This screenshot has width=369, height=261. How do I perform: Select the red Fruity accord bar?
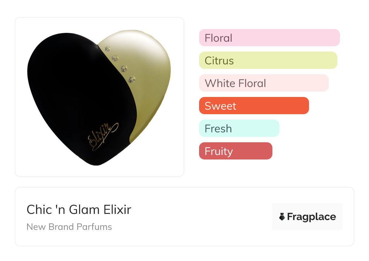pos(235,151)
